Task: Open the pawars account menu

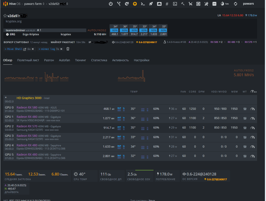Action: pyautogui.click(x=249, y=4)
